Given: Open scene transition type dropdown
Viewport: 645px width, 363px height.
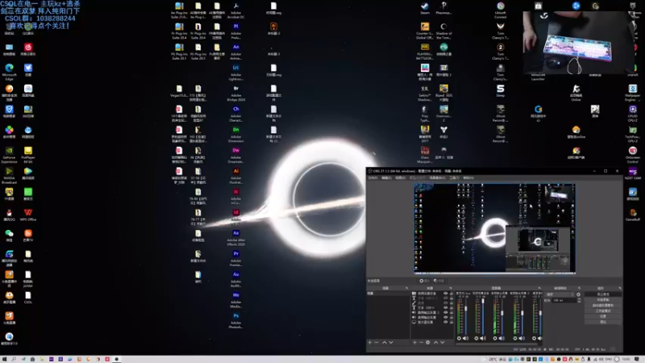Looking at the screenshot, I should [560, 294].
